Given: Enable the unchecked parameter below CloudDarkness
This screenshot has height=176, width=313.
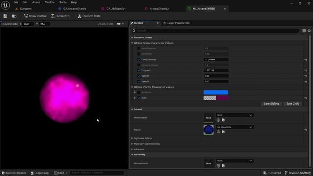Looking at the screenshot, I should [139, 65].
